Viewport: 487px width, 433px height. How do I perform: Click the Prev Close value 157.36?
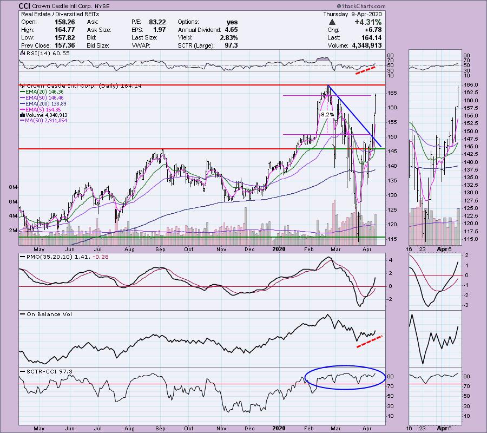(x=64, y=45)
